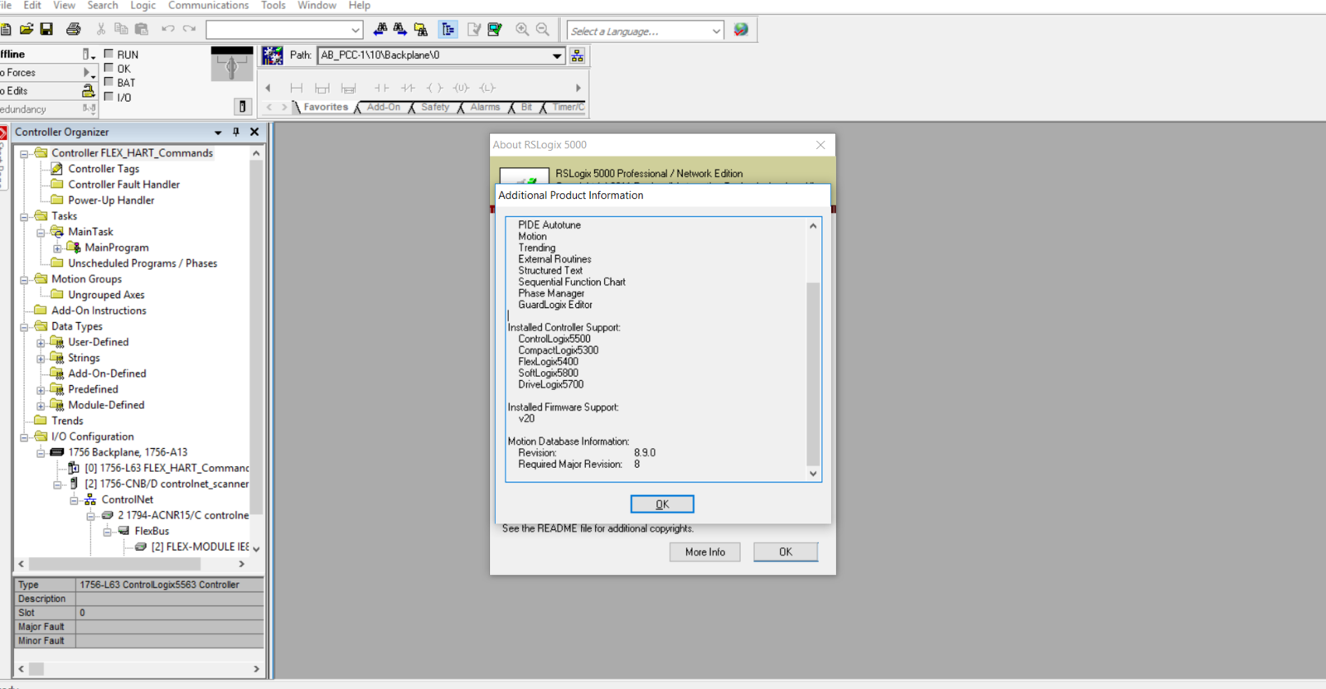Expand the MainProgram tree node

57,248
